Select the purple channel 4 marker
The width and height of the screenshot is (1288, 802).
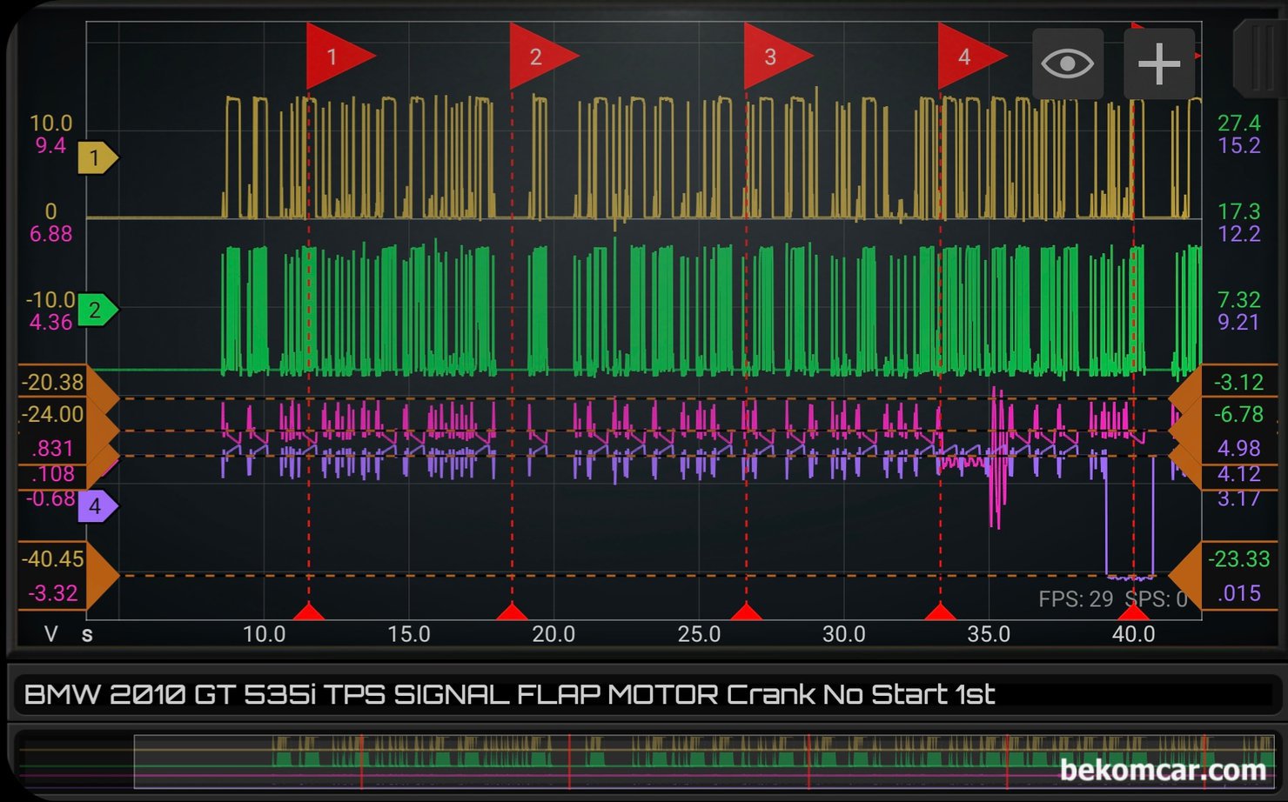[x=97, y=506]
